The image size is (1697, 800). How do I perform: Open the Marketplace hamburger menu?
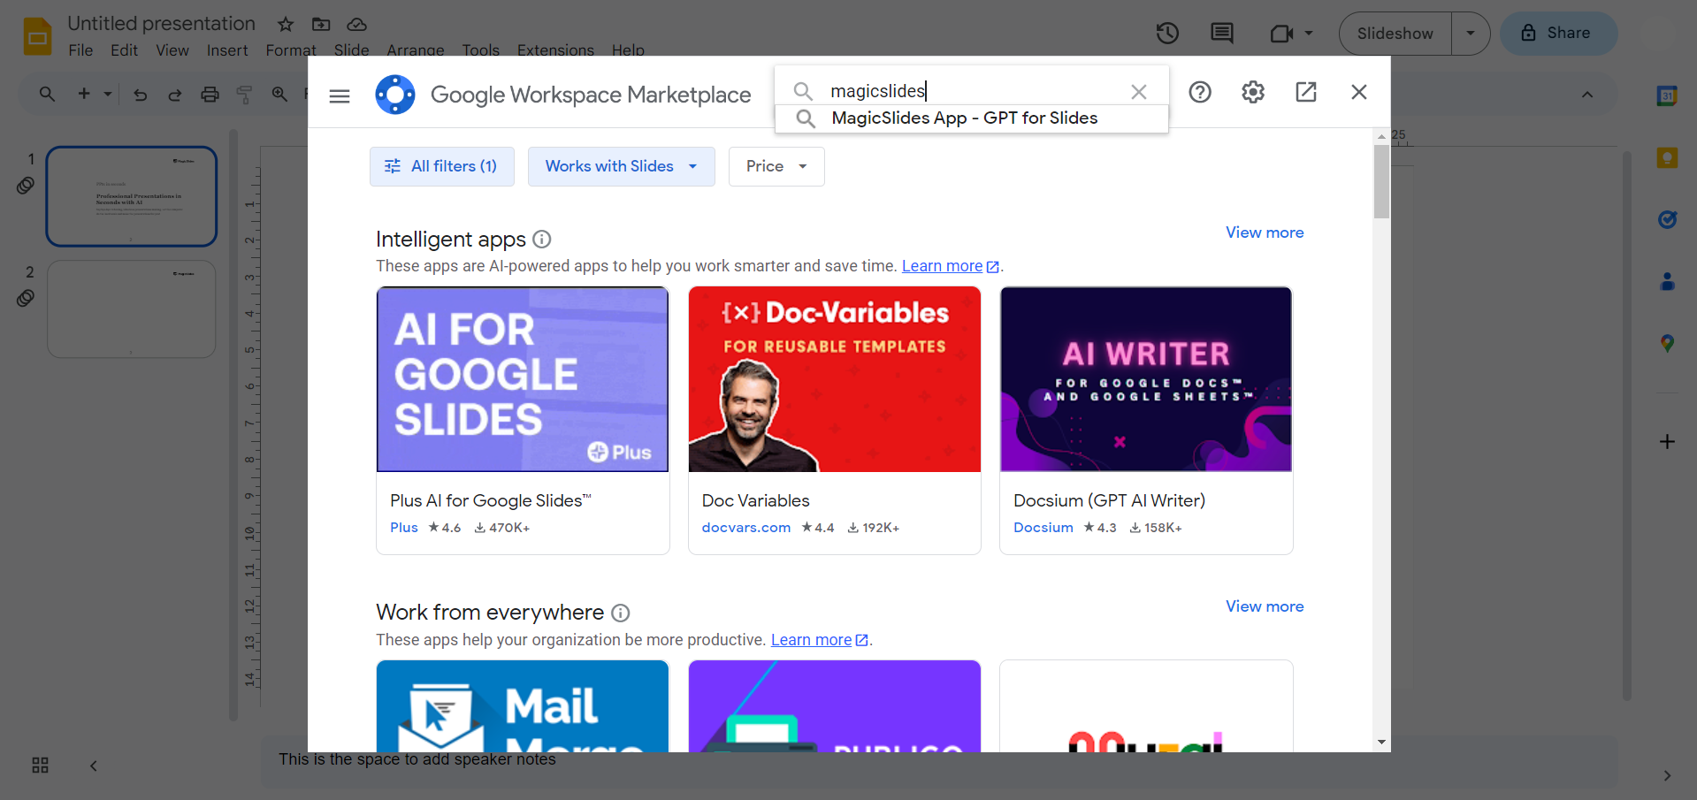[x=340, y=95]
